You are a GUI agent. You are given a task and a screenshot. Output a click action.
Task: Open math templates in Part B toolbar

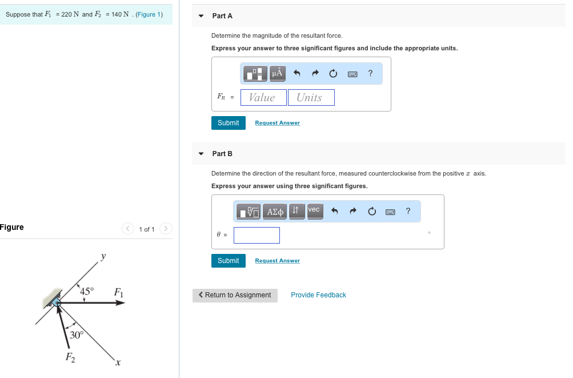pos(249,212)
